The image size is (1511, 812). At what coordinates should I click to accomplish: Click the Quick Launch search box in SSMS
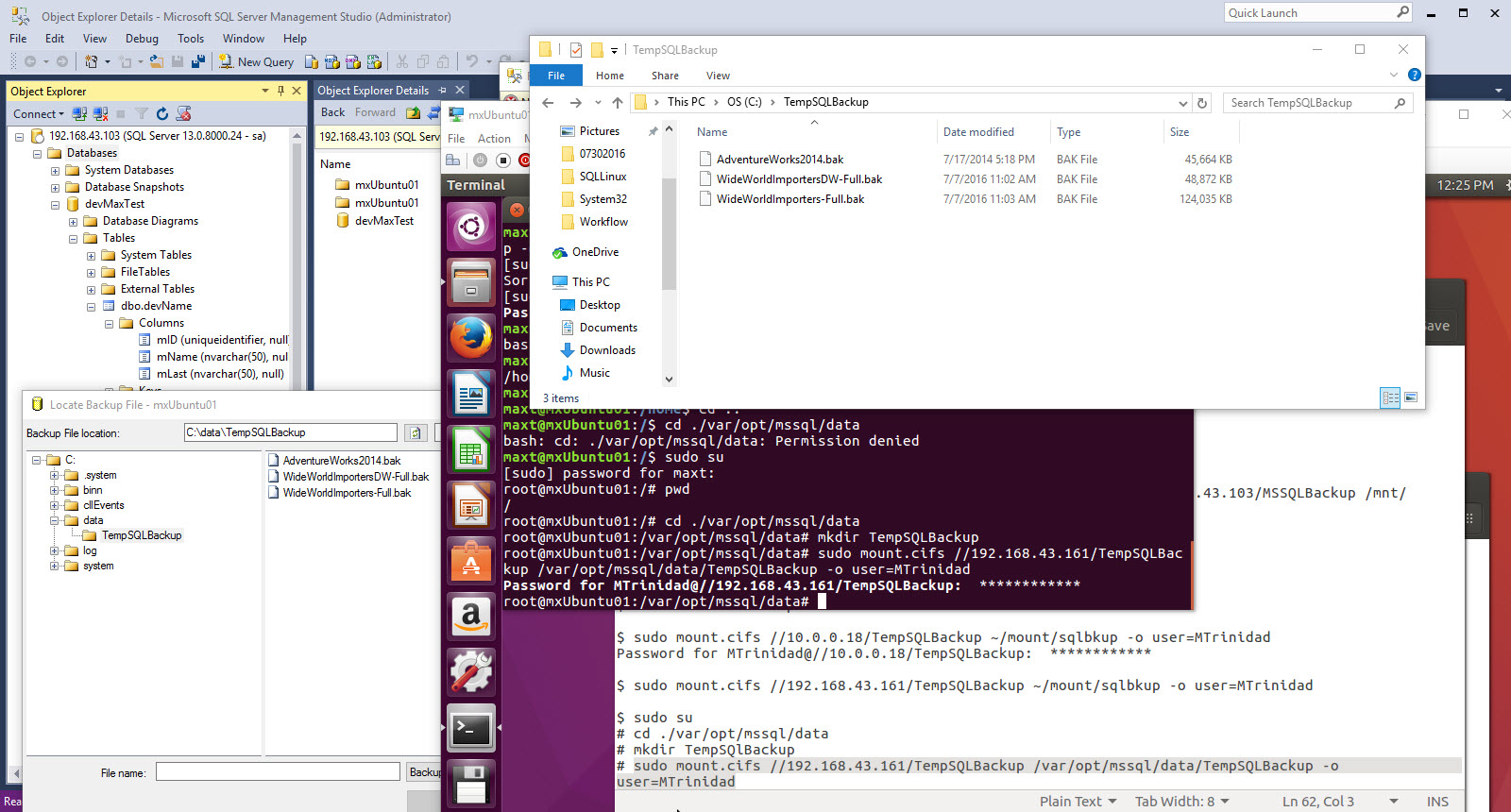[x=1317, y=12]
